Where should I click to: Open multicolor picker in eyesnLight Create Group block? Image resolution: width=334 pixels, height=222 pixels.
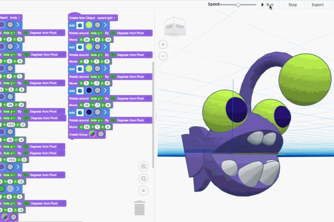tap(92, 134)
